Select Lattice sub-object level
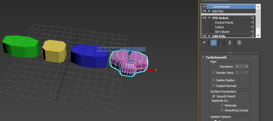Image resolution: width=273 pixels, height=121 pixels. pyautogui.click(x=219, y=27)
